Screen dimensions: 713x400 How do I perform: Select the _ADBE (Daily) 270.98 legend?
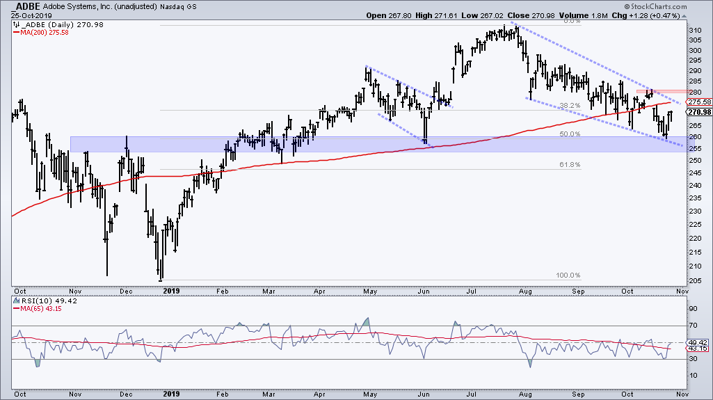(63, 24)
